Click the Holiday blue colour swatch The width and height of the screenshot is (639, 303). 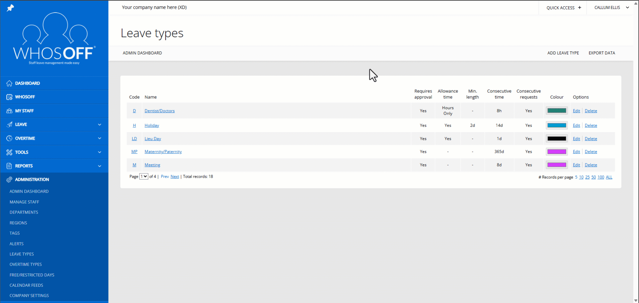click(x=556, y=125)
